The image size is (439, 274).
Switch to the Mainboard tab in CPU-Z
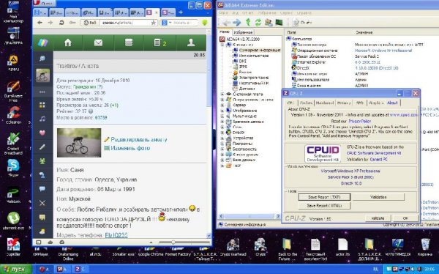coord(325,103)
